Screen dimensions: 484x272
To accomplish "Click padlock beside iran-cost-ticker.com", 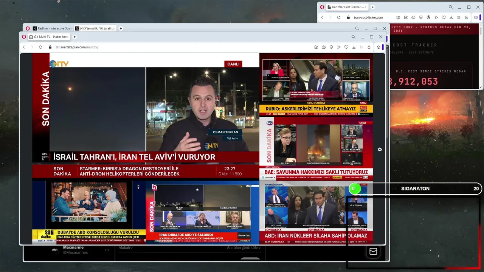I will pyautogui.click(x=348, y=17).
